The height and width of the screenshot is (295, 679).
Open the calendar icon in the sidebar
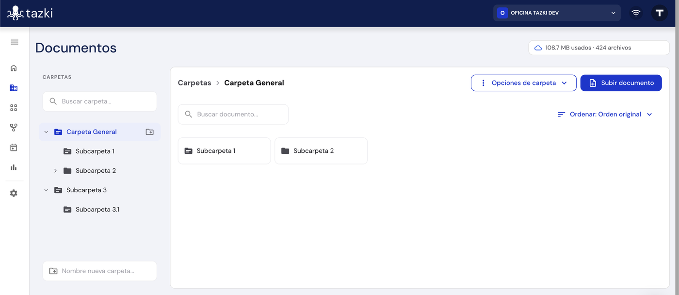click(14, 147)
